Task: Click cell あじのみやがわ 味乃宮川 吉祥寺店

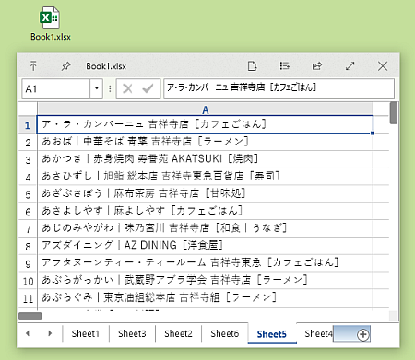Action: click(205, 228)
